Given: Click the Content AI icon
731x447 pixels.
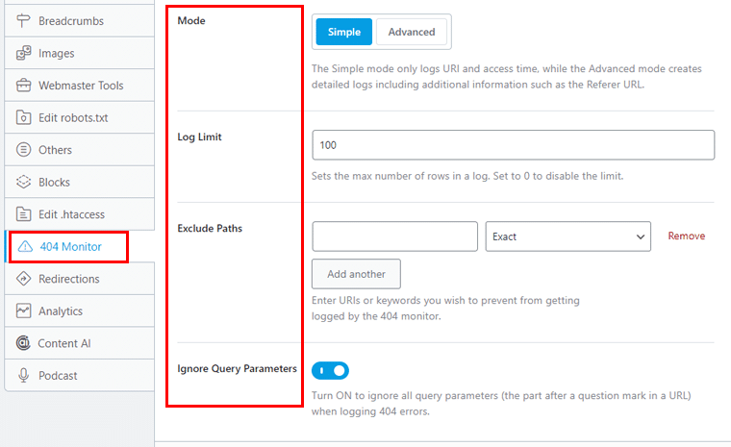Looking at the screenshot, I should 24,343.
